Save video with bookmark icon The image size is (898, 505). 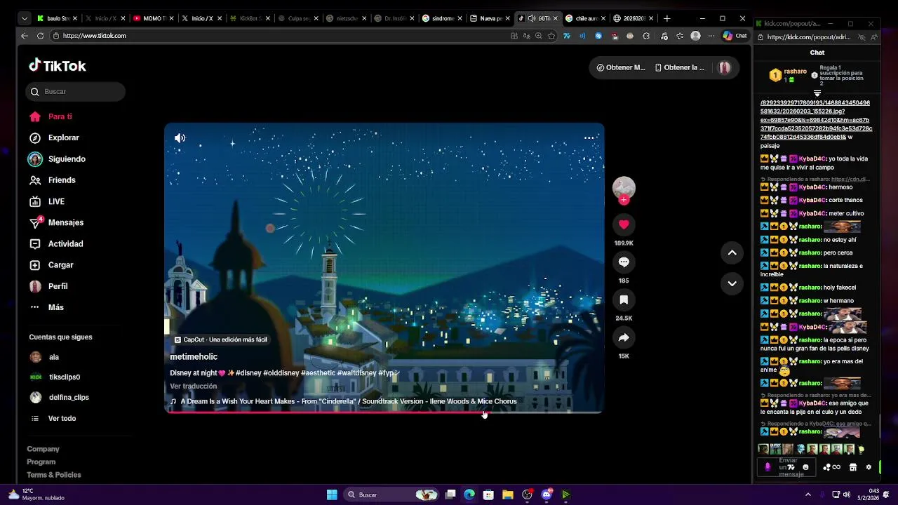[624, 300]
